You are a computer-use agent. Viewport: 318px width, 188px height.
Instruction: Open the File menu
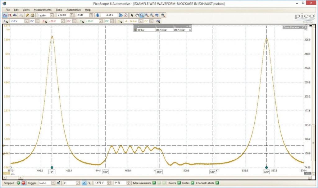(7, 10)
